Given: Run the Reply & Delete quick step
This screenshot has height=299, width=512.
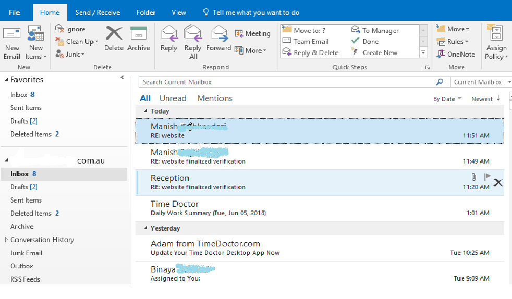Looking at the screenshot, I should 311,53.
